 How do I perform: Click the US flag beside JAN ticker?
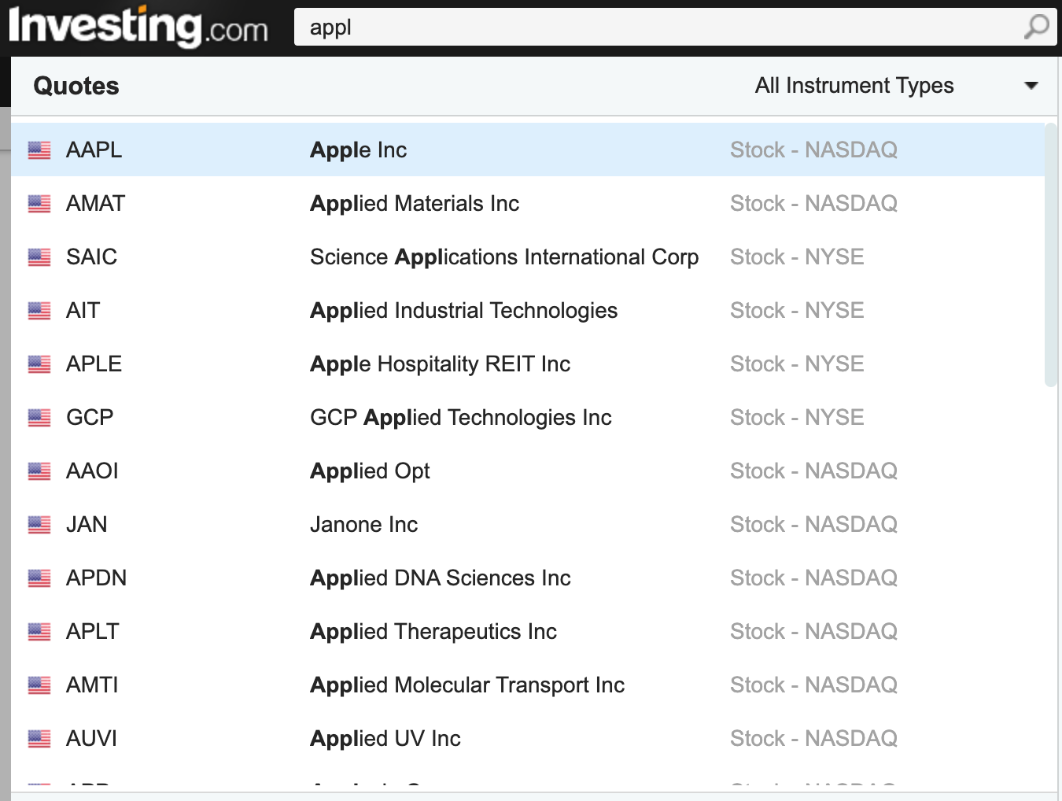pyautogui.click(x=39, y=525)
